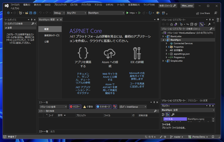
Task: Select appsettings.json in Solution Explorer
Action: [182, 54]
